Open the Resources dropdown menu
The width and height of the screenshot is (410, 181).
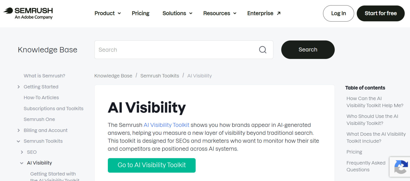[x=220, y=13]
